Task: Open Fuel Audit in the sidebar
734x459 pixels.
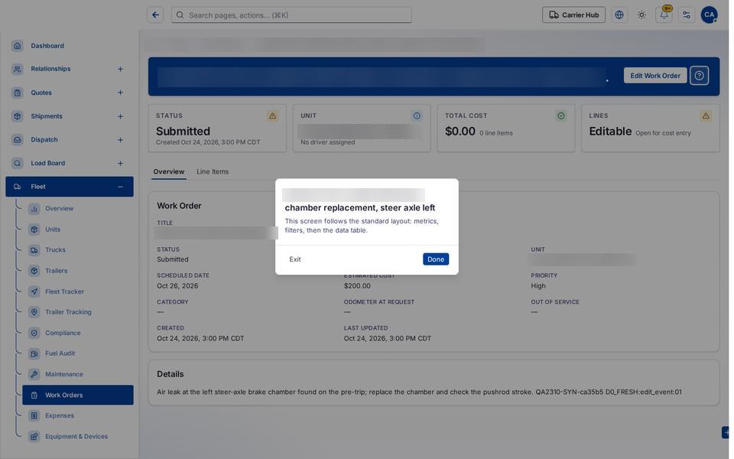Action: pyautogui.click(x=78, y=353)
